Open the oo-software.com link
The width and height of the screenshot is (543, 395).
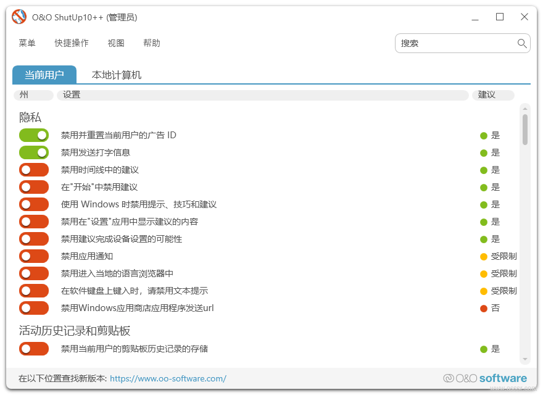168,378
